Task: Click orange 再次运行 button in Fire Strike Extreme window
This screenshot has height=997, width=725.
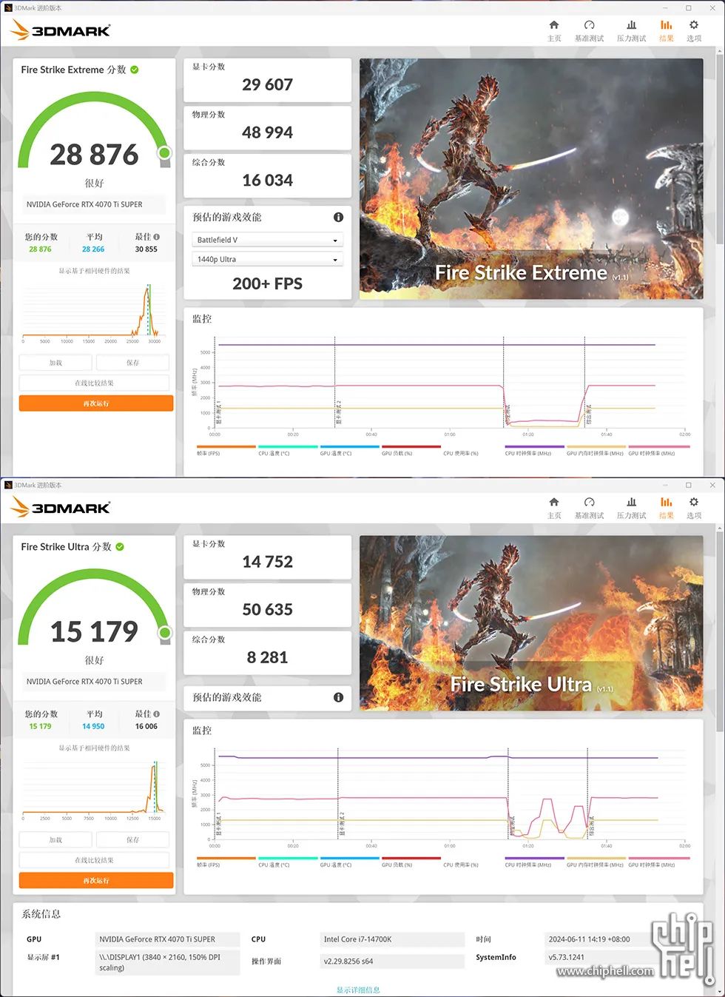Action: coord(96,403)
